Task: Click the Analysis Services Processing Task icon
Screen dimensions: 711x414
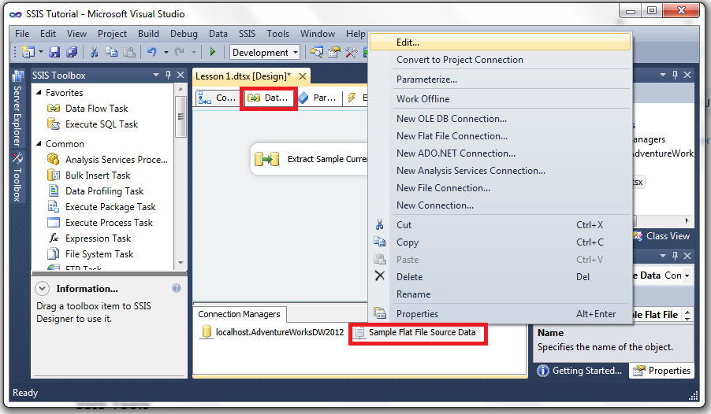Action: (x=54, y=160)
